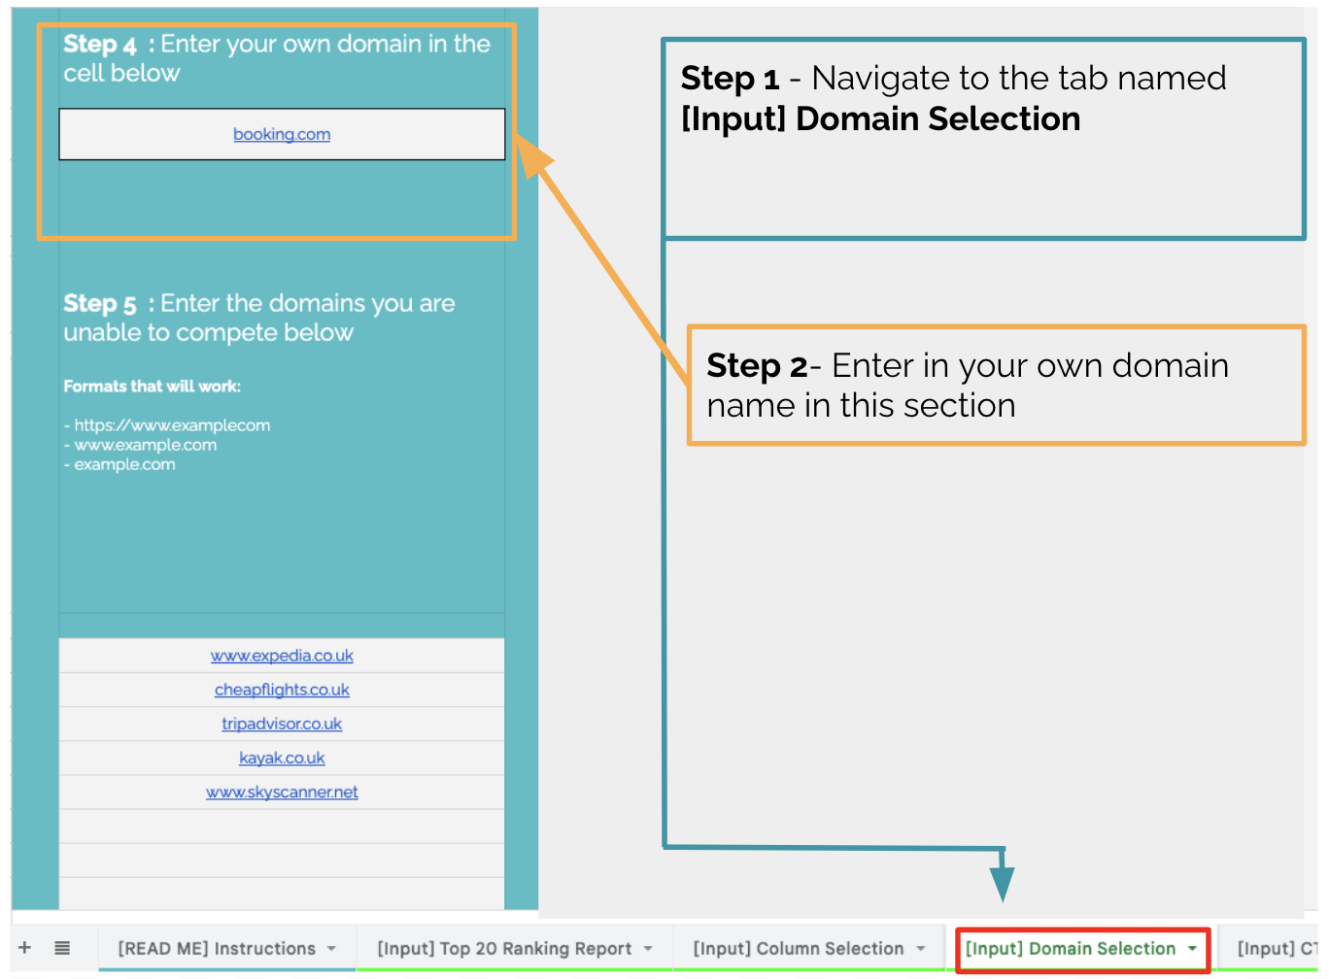Open the Domain Selection tab dropdown arrow
Viewport: 1329px width, 979px height.
pyautogui.click(x=1192, y=949)
